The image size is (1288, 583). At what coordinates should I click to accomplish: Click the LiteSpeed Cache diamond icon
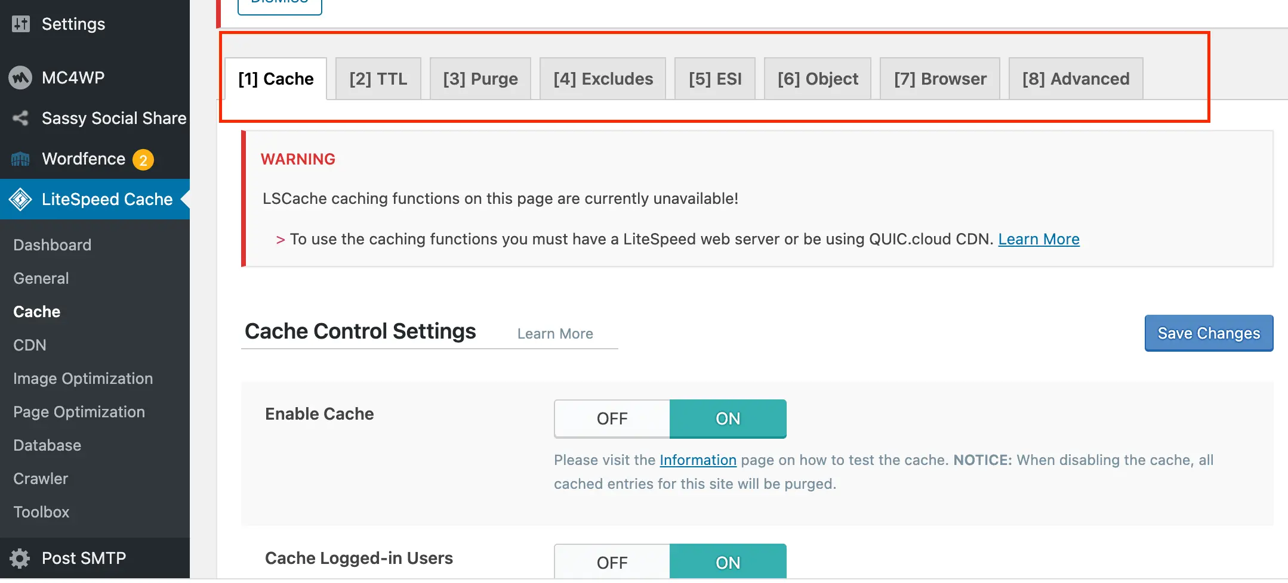[20, 199]
